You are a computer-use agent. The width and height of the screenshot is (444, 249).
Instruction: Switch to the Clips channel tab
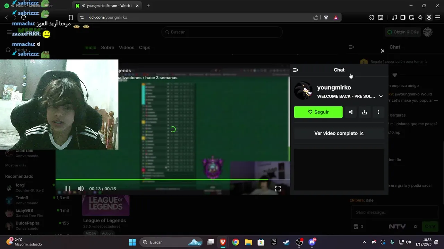click(x=145, y=47)
